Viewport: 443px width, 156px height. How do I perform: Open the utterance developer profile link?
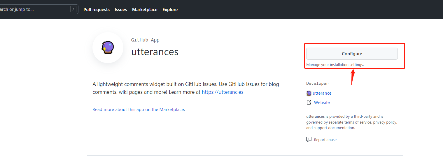pyautogui.click(x=322, y=93)
